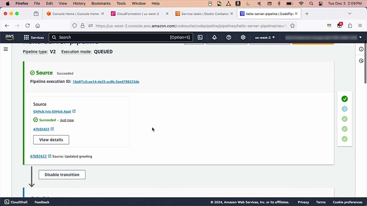Jump to the in-progress stage status indicator
This screenshot has width=367, height=206.
345,109
